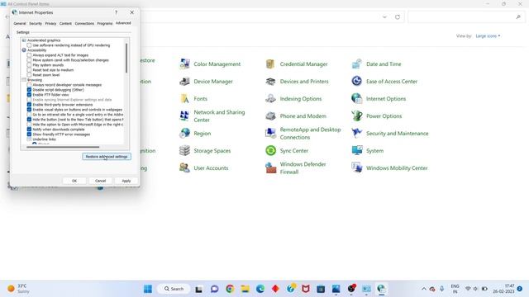The image size is (529, 297).
Task: Click the Control Panel search field
Action: click(x=466, y=16)
